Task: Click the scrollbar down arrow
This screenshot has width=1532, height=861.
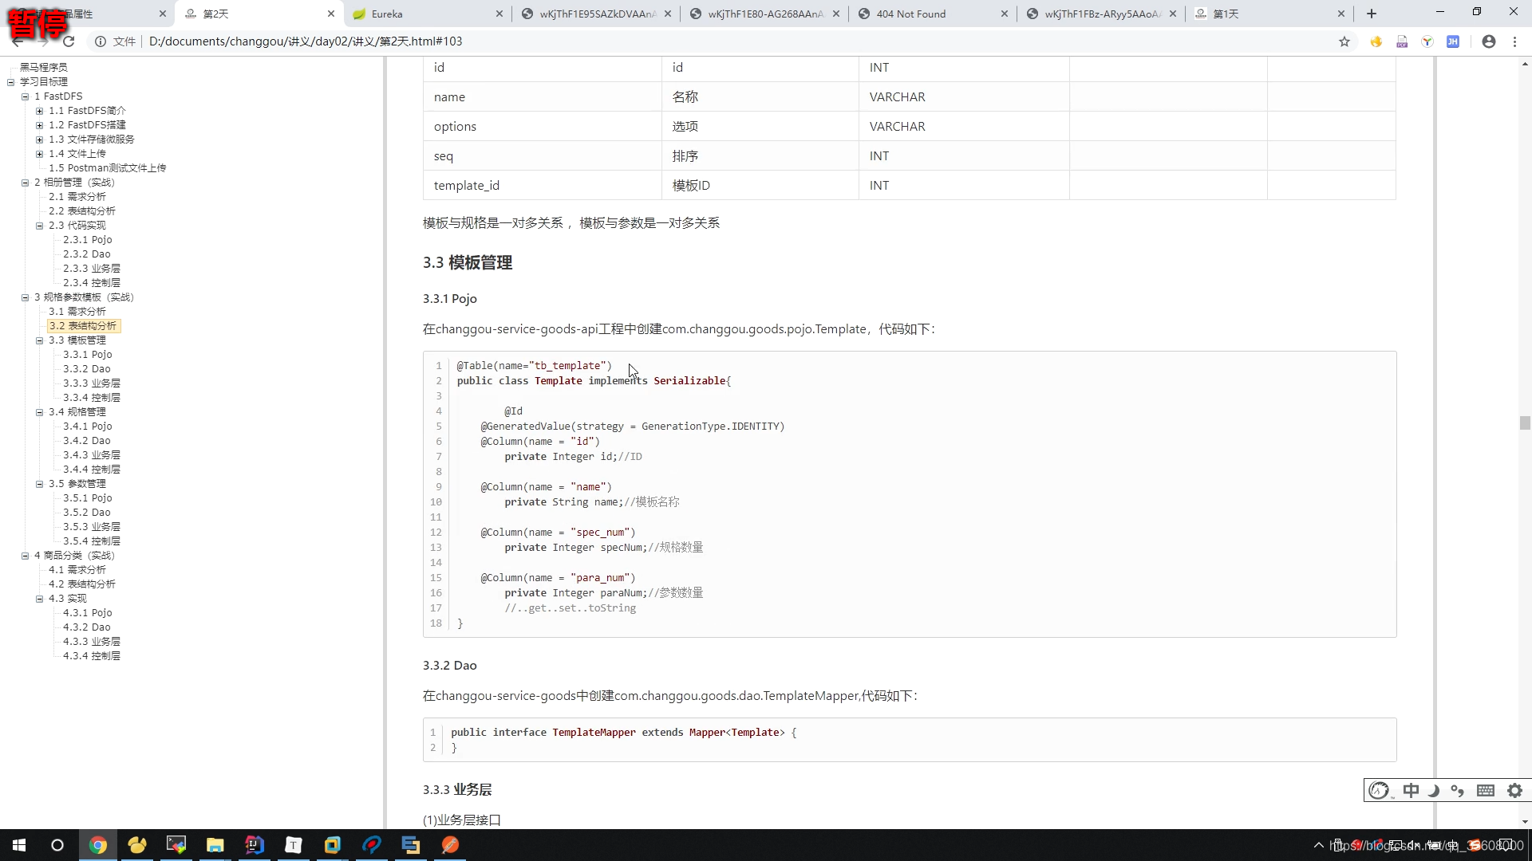Action: pos(1525,822)
